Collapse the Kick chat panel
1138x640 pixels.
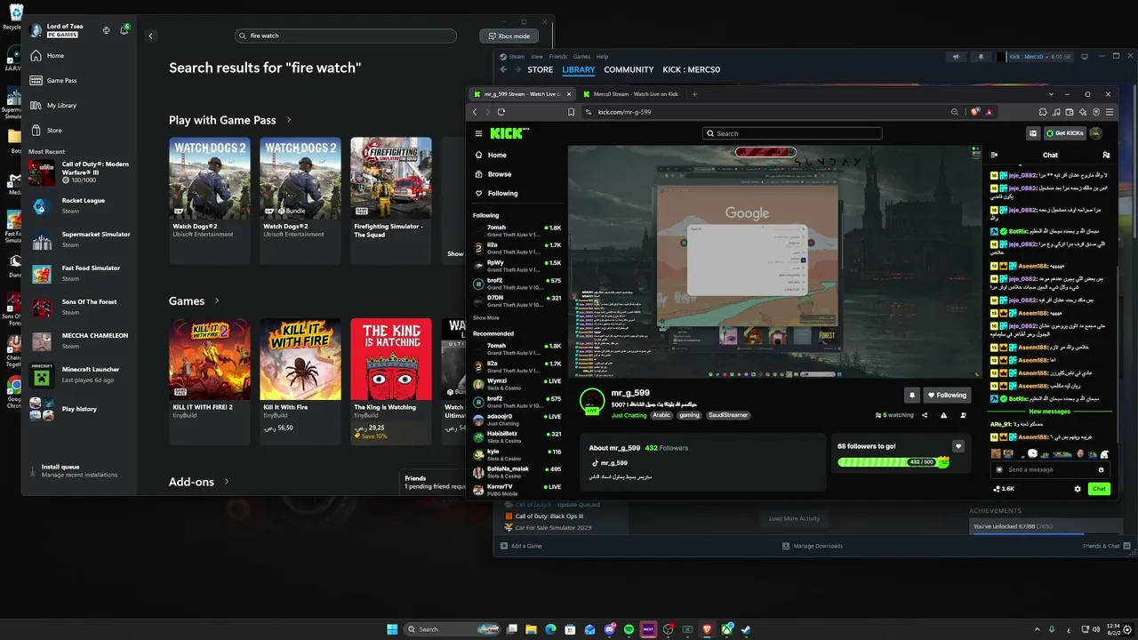click(x=994, y=155)
